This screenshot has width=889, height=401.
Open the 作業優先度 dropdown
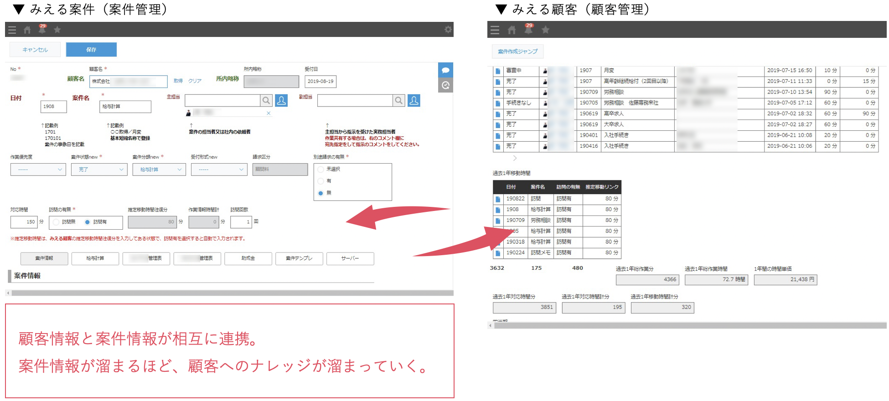[38, 170]
